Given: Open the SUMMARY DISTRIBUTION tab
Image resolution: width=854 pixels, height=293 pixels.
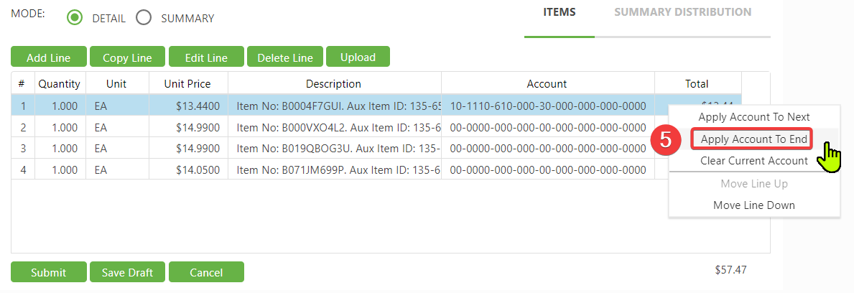Looking at the screenshot, I should [682, 12].
